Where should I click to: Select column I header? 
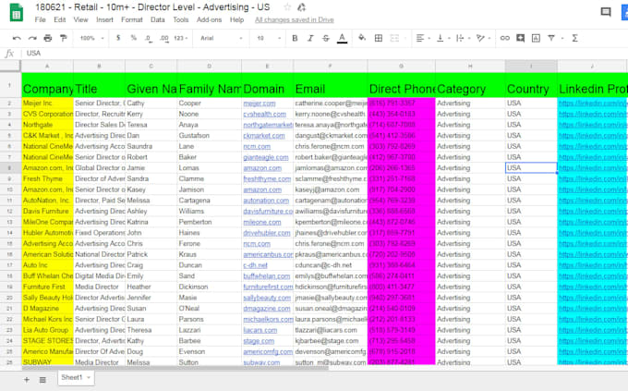(531, 67)
